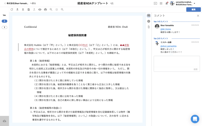Image resolution: width=202 pixels, height=126 pixels.
Task: Click the merge branches icon in the toolbar
Action: coord(34,10)
